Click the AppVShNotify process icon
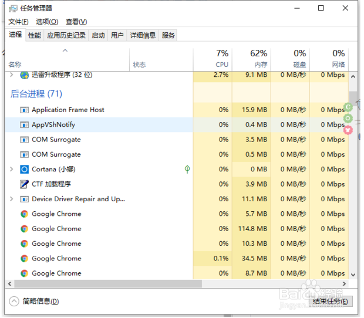The image size is (364, 318). click(x=25, y=125)
